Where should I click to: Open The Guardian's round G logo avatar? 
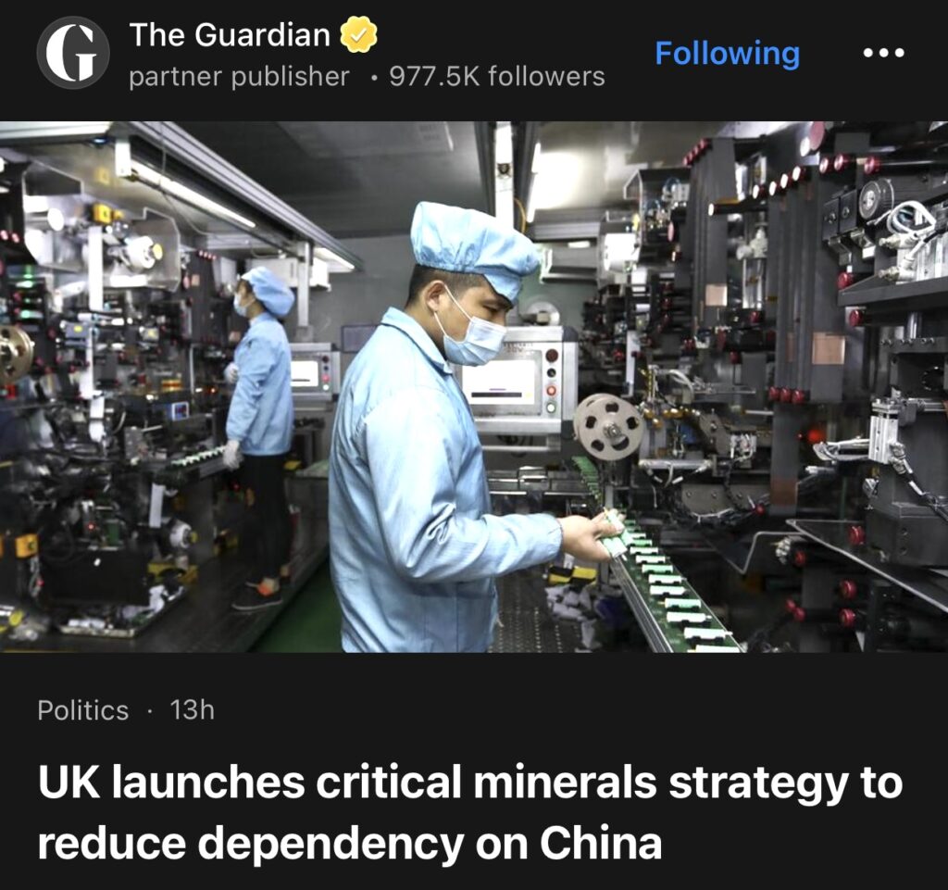73,53
